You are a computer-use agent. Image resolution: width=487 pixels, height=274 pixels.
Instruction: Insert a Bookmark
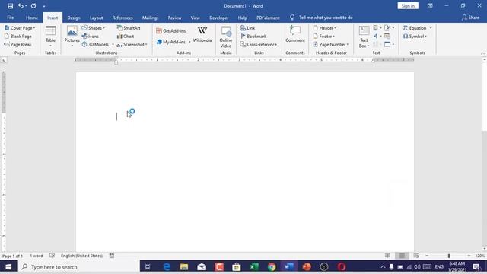[x=253, y=37]
